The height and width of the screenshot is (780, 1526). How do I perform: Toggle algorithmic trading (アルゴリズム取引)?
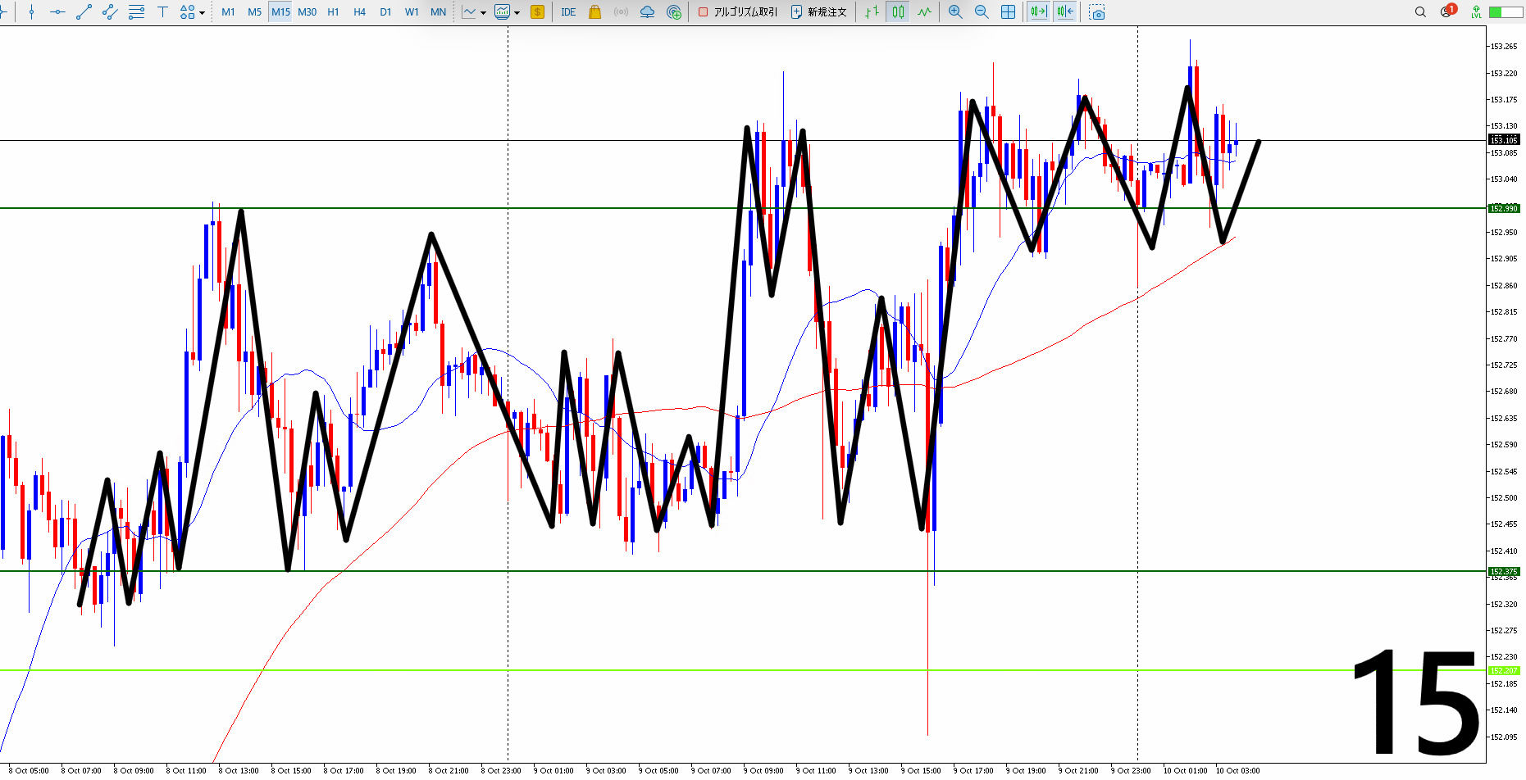pyautogui.click(x=737, y=12)
